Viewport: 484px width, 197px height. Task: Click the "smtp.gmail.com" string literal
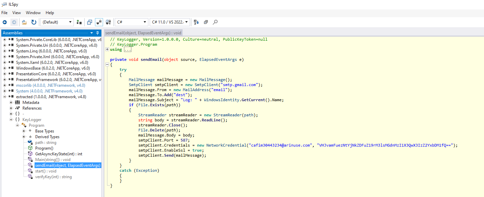[x=239, y=85]
